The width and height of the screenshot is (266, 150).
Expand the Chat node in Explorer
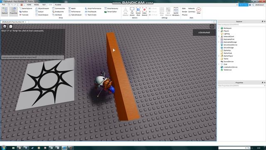coord(219,64)
